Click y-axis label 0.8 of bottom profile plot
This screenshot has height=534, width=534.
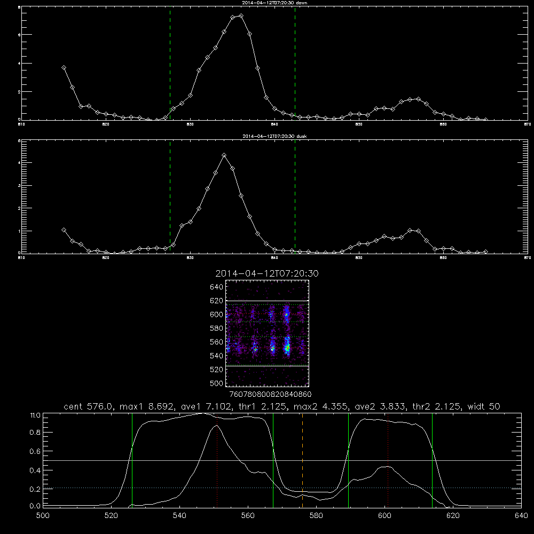click(35, 433)
